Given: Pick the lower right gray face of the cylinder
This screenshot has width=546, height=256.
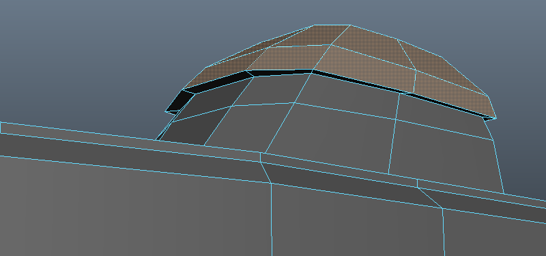Looking at the screenshot, I should pyautogui.click(x=446, y=157).
